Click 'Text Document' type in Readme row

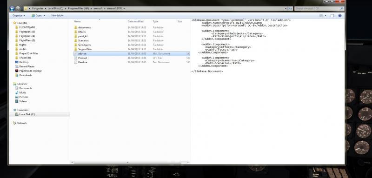pyautogui.click(x=161, y=62)
